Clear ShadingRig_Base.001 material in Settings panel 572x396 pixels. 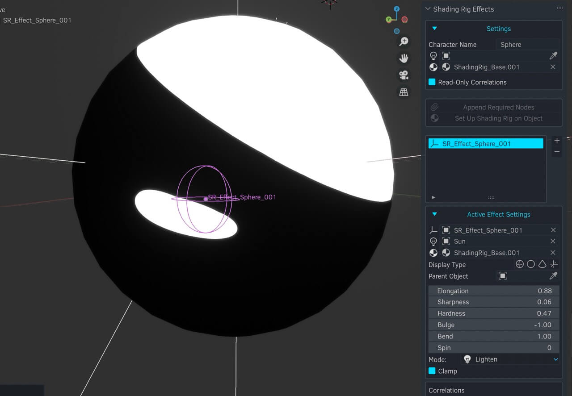pos(553,67)
